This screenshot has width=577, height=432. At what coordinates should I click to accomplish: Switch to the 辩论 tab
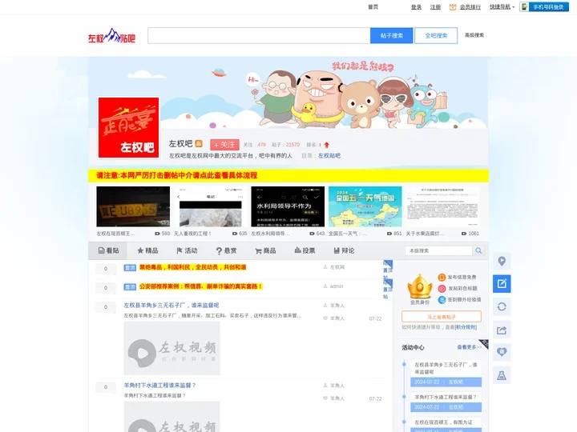point(344,250)
